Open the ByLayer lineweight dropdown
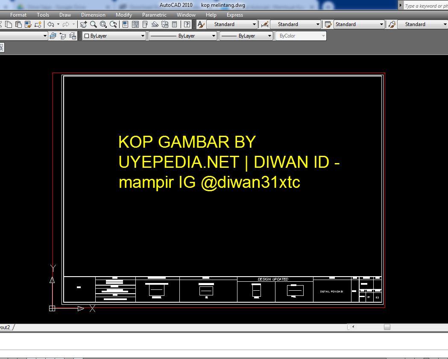 click(x=246, y=36)
